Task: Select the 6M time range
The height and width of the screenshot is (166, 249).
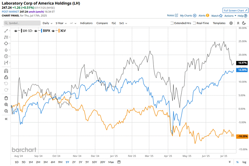Action: pyautogui.click(x=53, y=162)
